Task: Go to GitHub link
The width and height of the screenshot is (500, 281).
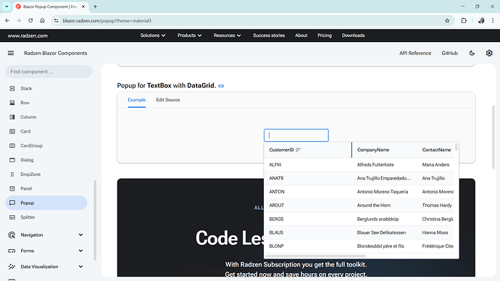Action: coord(449,53)
